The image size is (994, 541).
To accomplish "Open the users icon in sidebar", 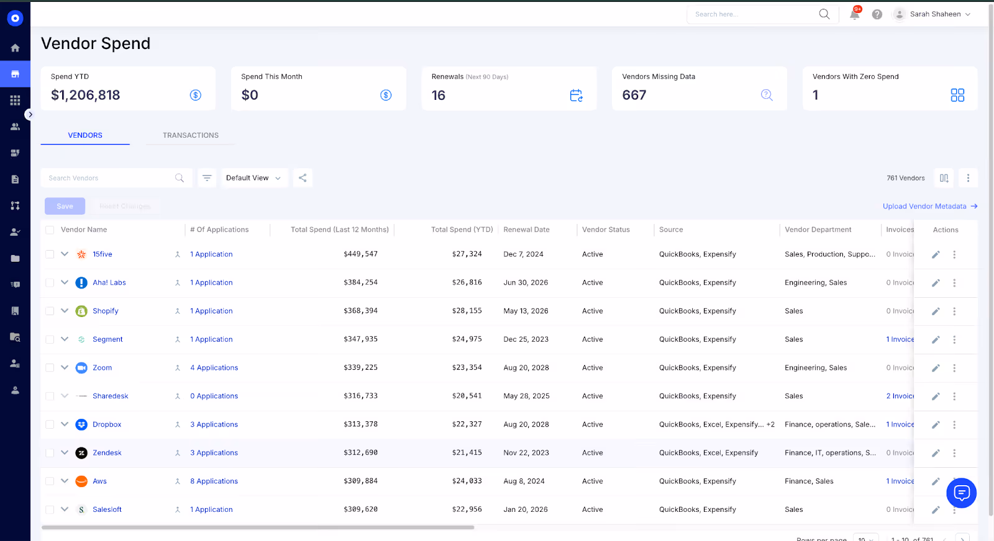I will pos(15,127).
